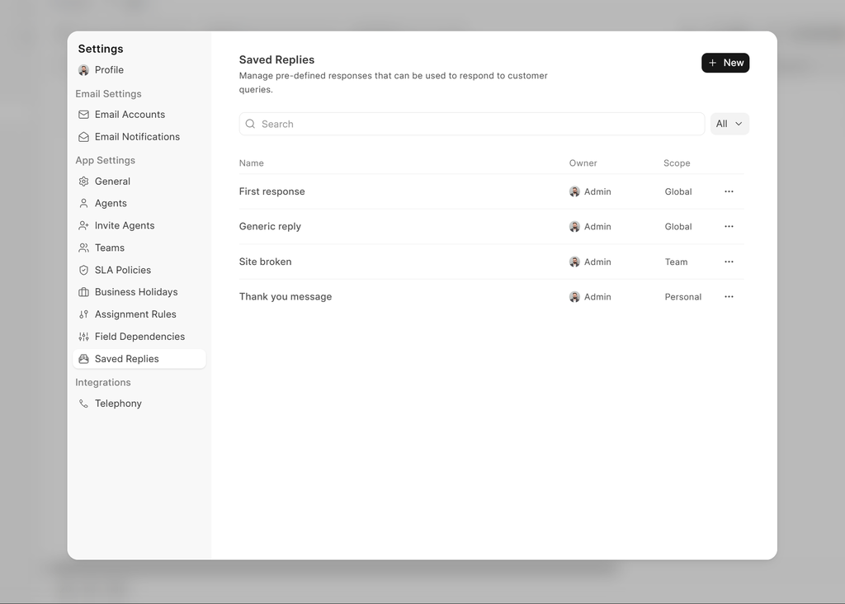845x604 pixels.
Task: Open Email Accounts envelope icon
Action: tap(83, 115)
